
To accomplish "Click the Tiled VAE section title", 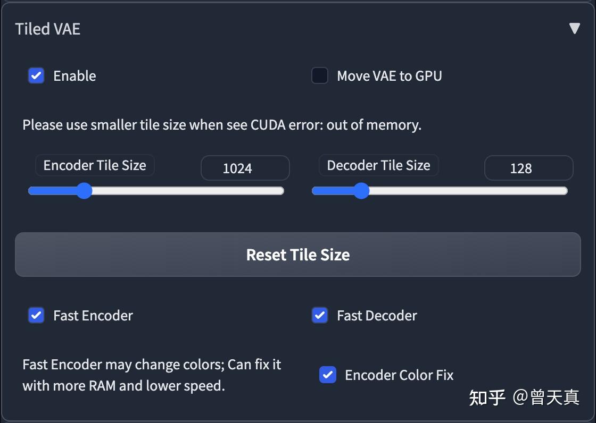I will point(48,29).
